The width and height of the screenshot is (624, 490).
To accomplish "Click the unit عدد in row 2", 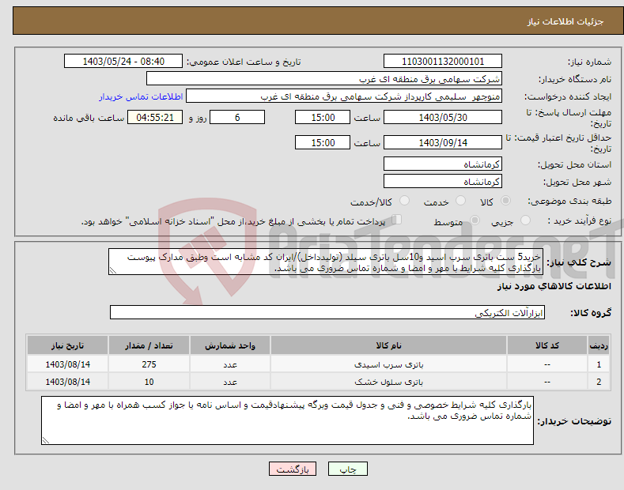I will pos(230,383).
